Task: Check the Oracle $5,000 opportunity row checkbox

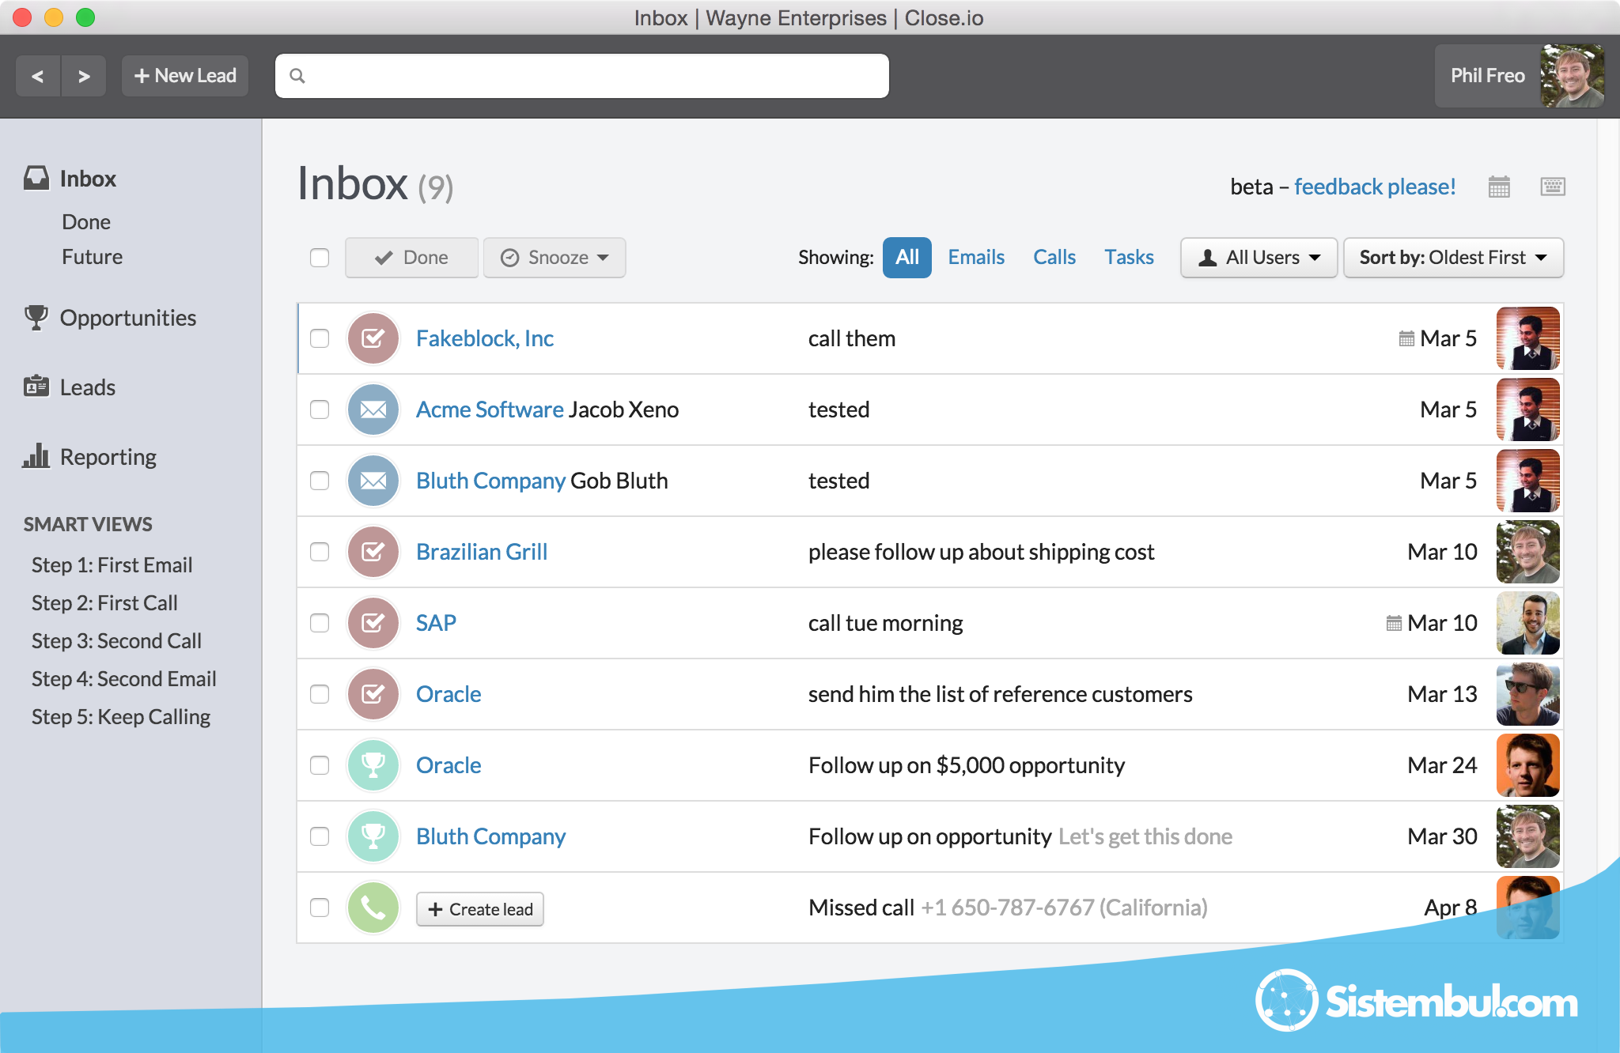Action: [x=320, y=765]
